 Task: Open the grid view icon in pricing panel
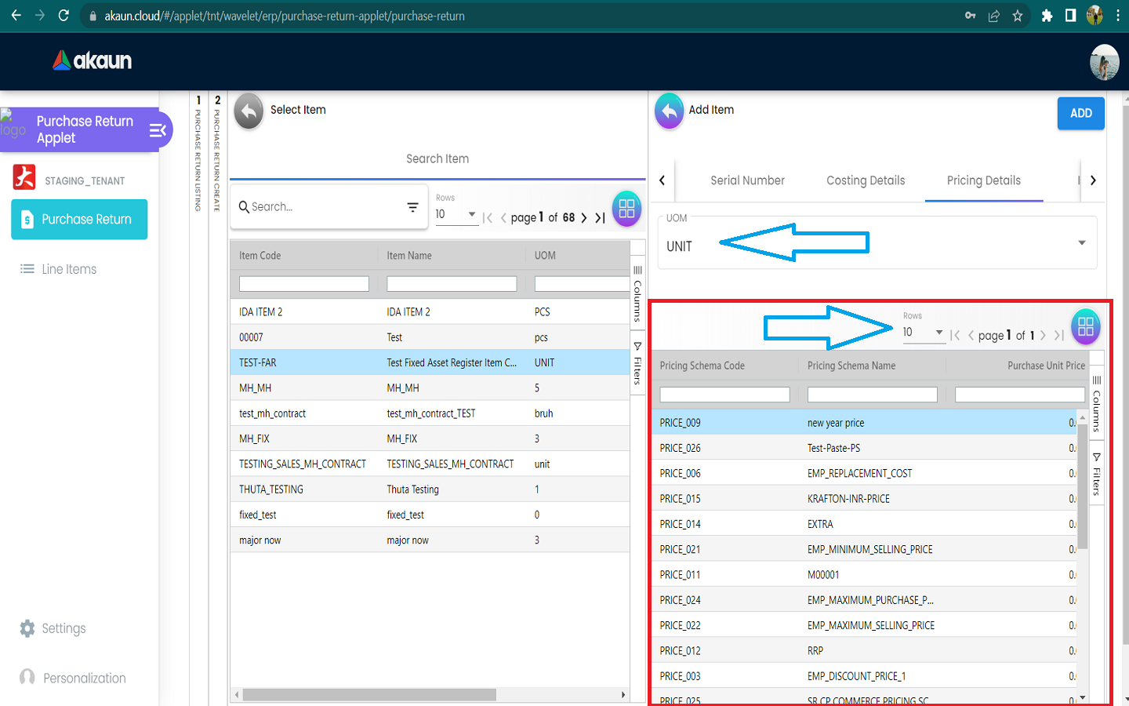coord(1085,327)
